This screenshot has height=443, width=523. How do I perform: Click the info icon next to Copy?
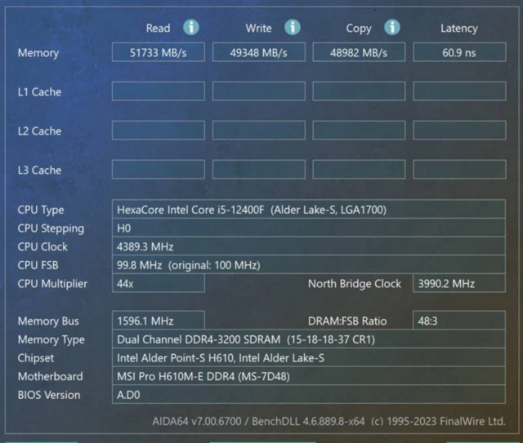point(392,28)
